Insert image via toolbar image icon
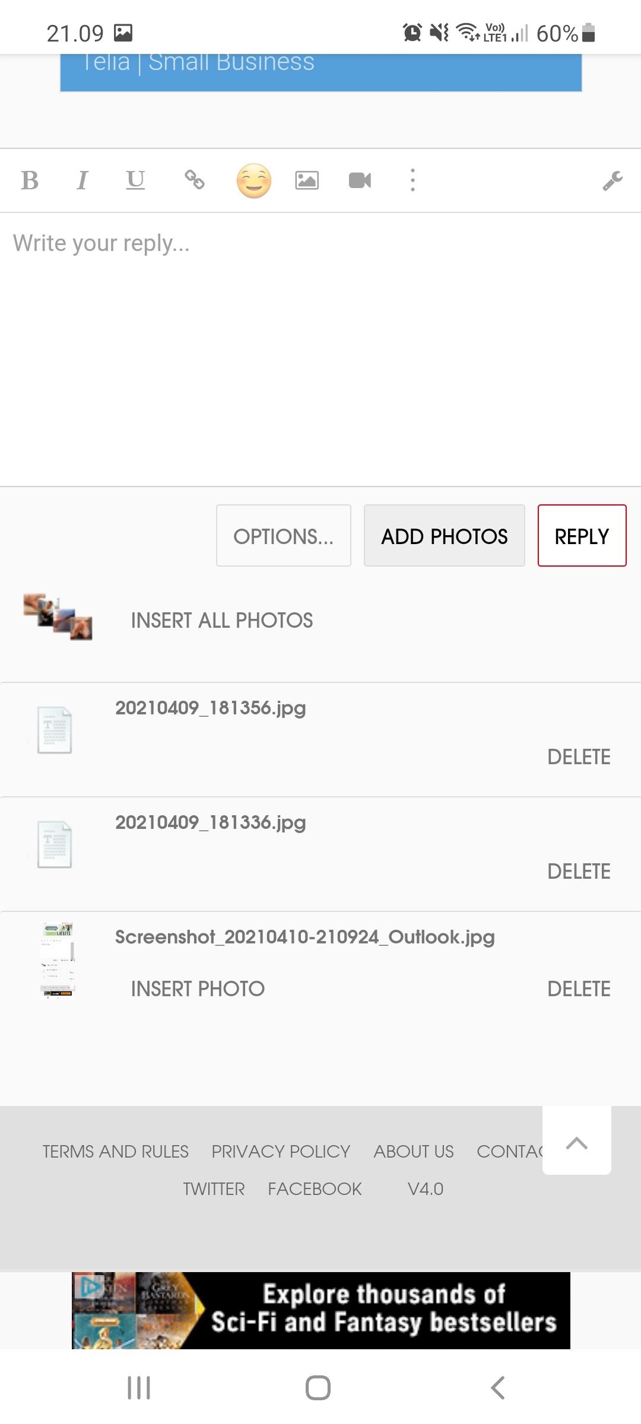Screen dimensions: 641x1424 [307, 180]
